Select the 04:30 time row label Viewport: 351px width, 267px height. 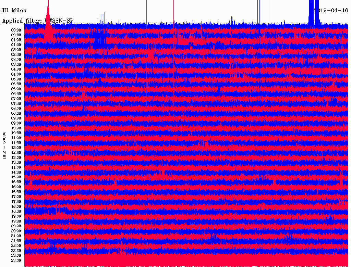16,74
